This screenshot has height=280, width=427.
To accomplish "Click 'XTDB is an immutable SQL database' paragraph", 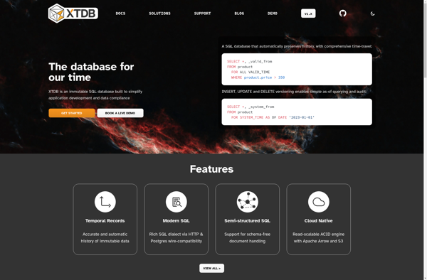I will 95,95.
